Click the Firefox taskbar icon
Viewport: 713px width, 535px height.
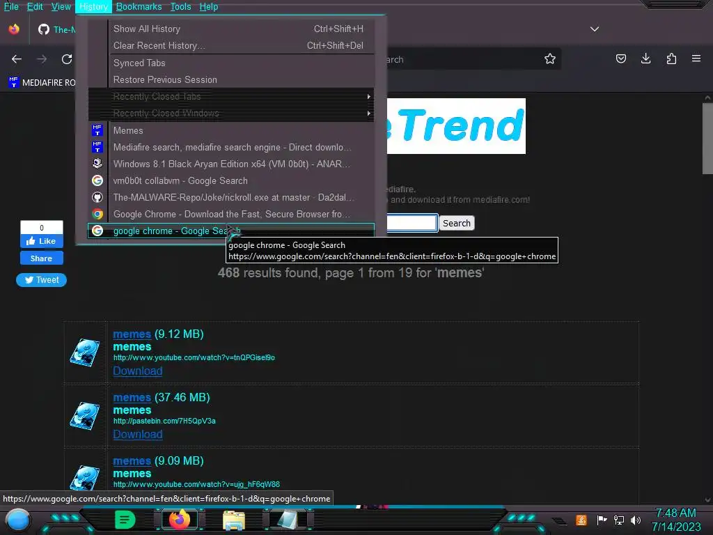click(180, 520)
